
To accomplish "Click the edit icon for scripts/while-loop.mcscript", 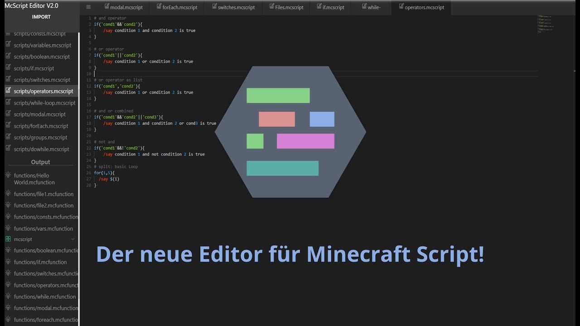I will [x=8, y=102].
